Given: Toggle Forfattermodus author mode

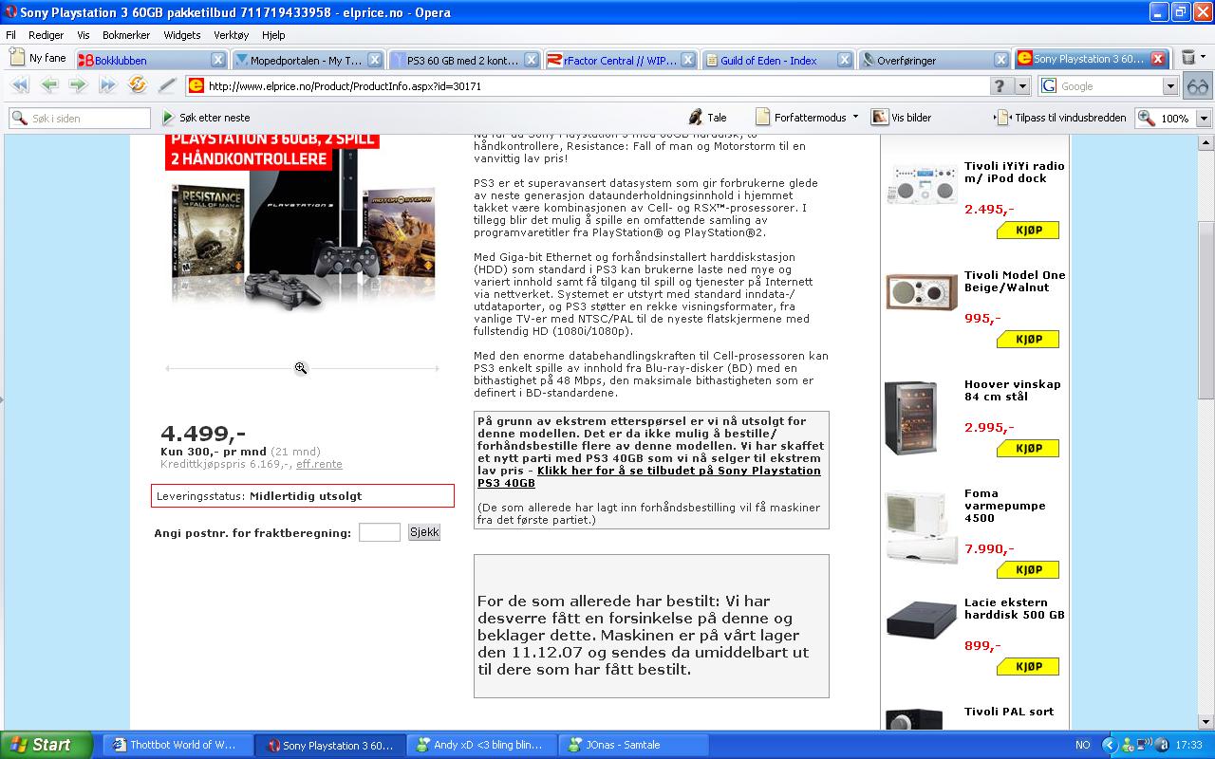Looking at the screenshot, I should (800, 118).
